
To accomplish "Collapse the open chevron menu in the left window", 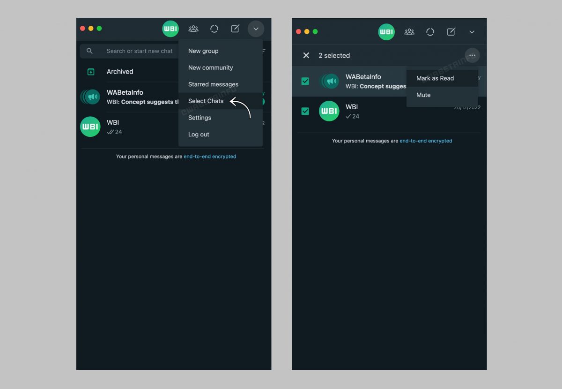I will coord(256,29).
